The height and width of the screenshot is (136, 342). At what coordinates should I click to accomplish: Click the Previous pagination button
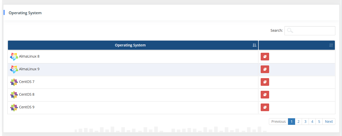(278, 122)
